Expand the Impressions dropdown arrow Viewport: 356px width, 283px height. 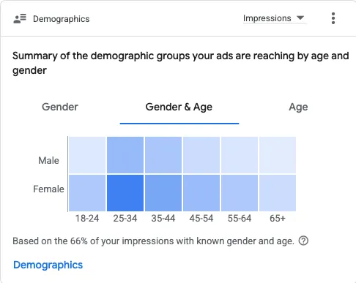[300, 18]
